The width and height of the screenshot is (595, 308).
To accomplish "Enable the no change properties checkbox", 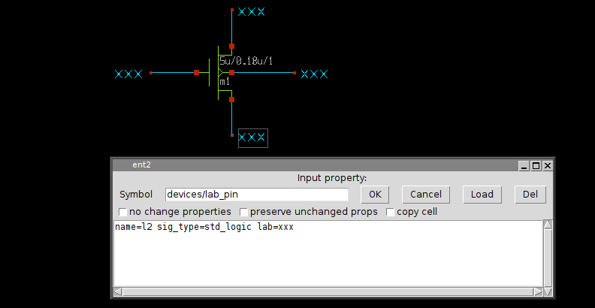I will [123, 213].
